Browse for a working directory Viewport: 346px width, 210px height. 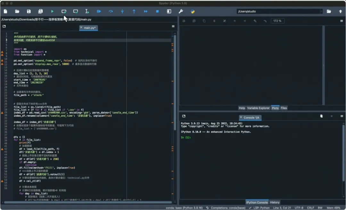[329, 12]
